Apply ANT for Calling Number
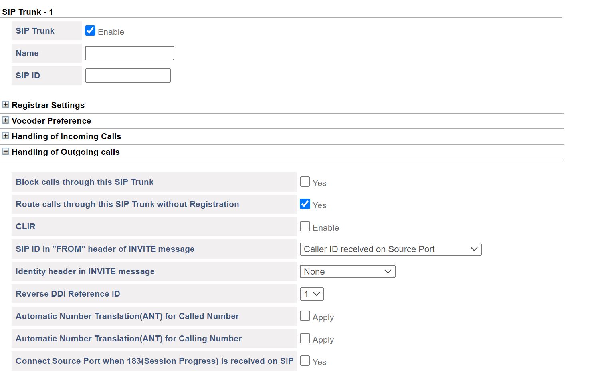 pos(305,339)
